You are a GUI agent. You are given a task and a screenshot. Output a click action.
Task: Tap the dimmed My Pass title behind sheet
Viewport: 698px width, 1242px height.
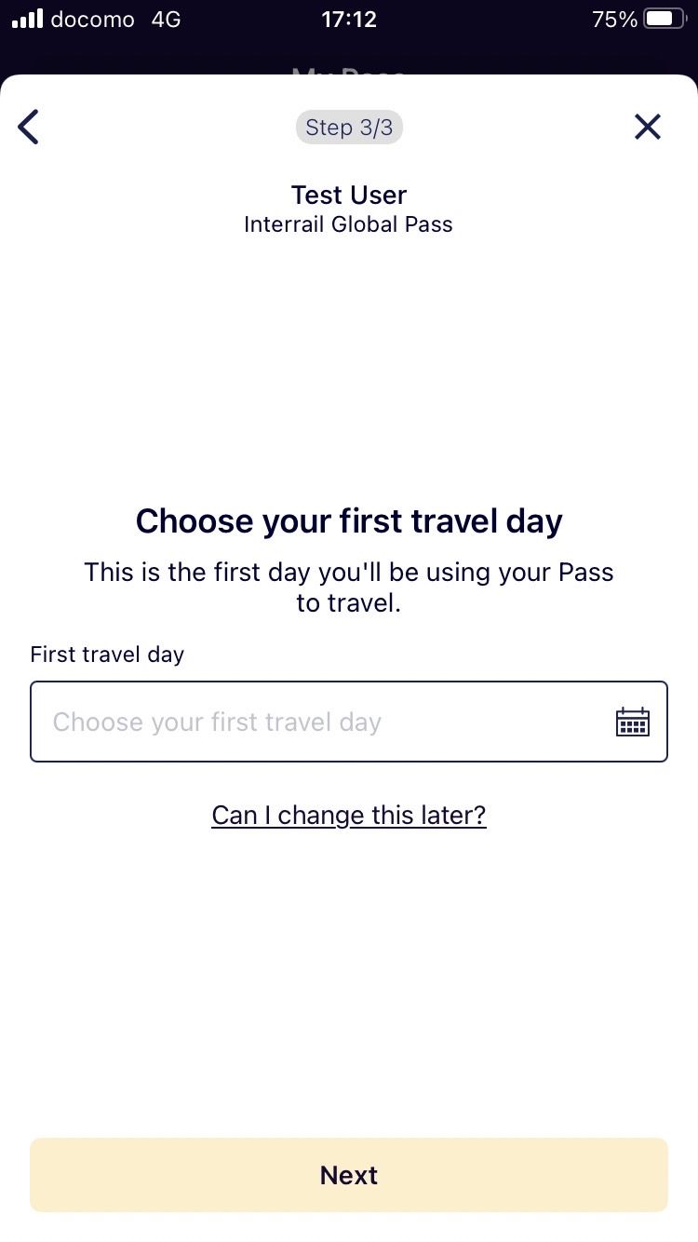pos(349,72)
